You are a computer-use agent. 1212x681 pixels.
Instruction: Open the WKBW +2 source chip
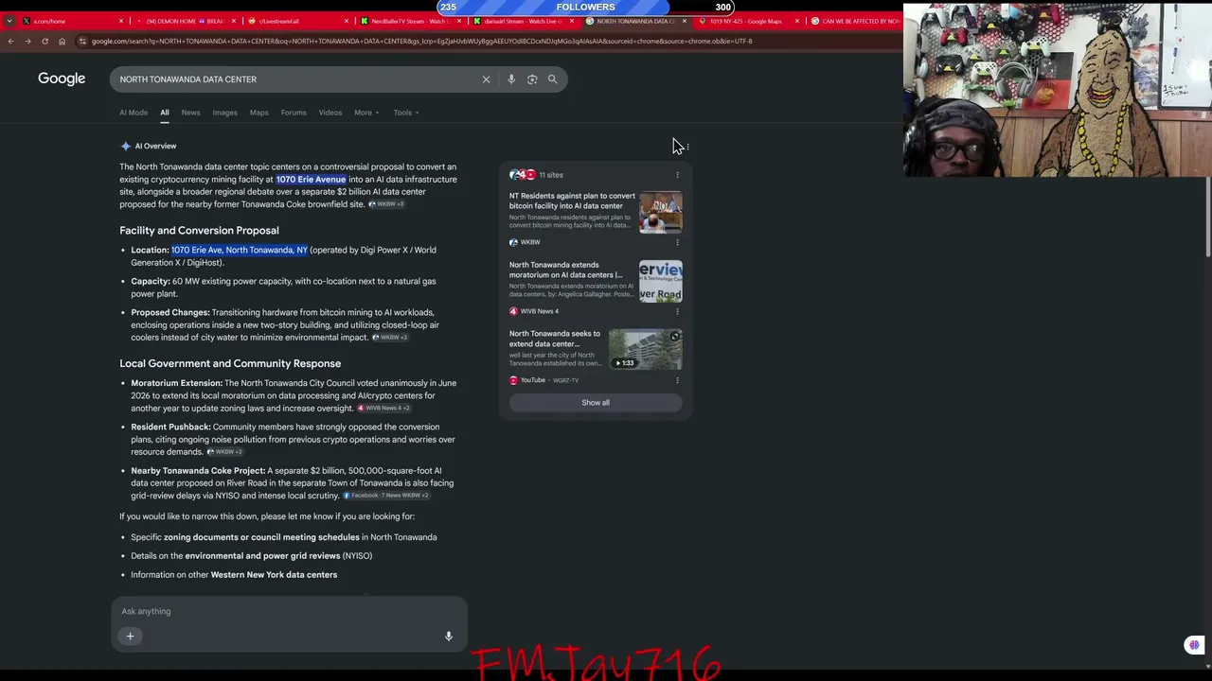[x=224, y=452]
